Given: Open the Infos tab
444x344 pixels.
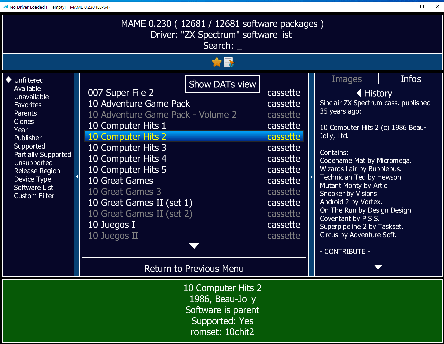Looking at the screenshot, I should pos(411,79).
